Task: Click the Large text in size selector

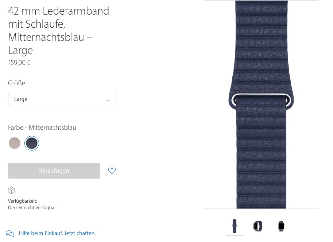Action: pos(21,99)
